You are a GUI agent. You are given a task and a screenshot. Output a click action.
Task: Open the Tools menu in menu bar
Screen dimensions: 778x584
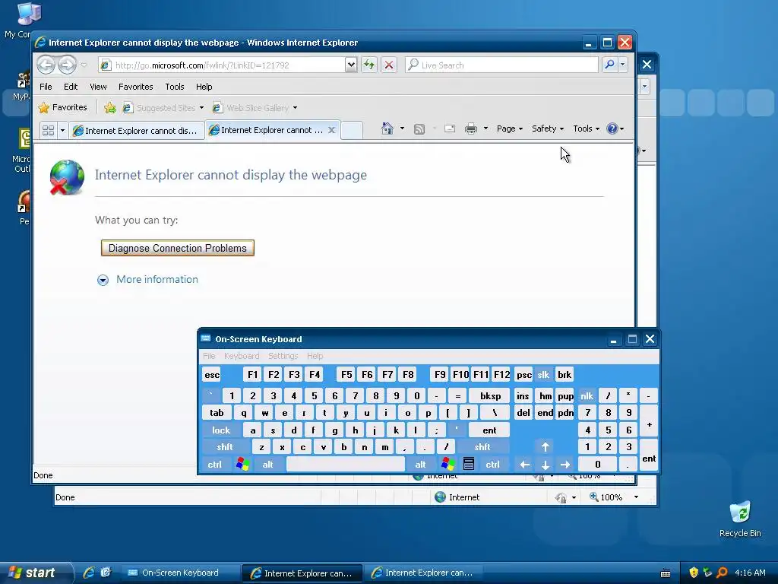[175, 87]
